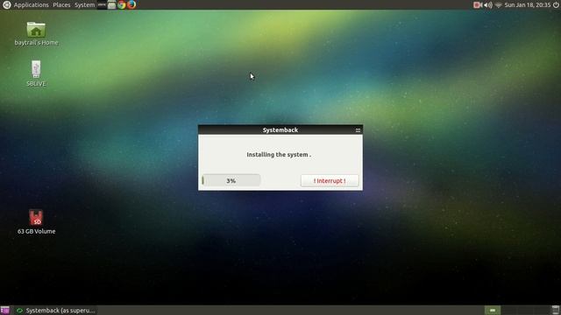Click the 'Installing the system' message
561x315 pixels.
pos(279,155)
